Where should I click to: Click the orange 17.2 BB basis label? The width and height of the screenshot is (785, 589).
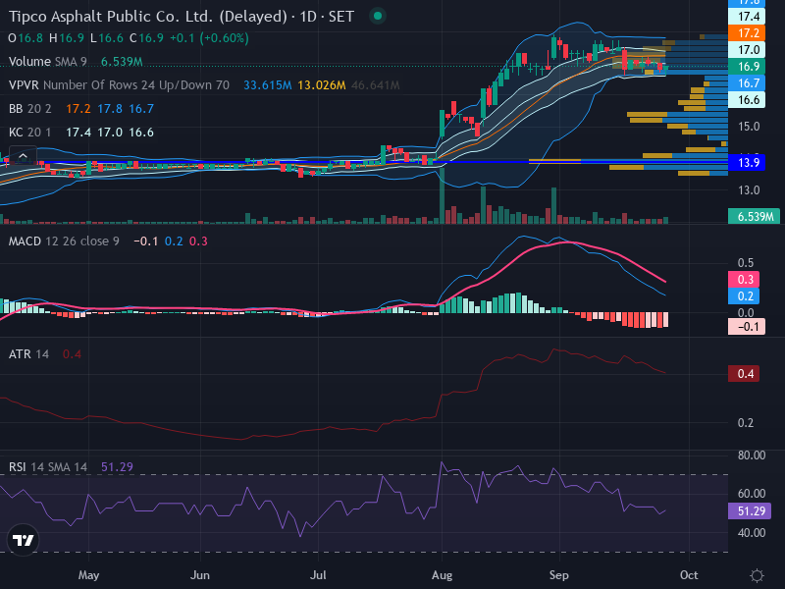click(747, 33)
